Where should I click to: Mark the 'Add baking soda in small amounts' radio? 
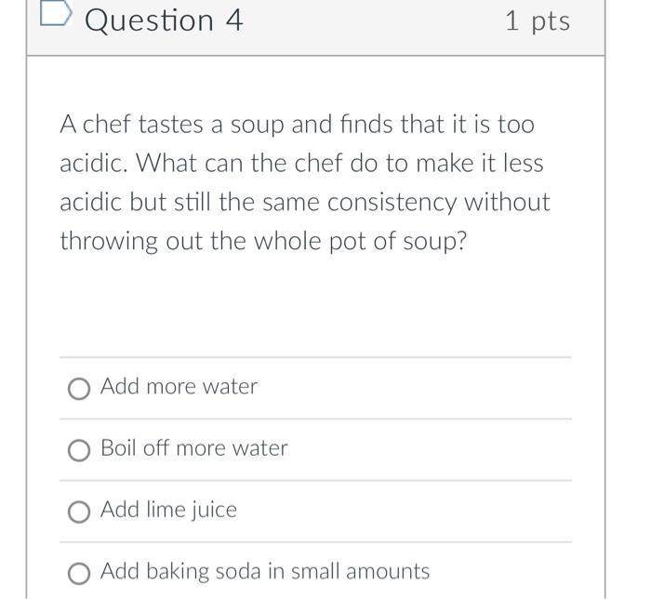pyautogui.click(x=79, y=573)
